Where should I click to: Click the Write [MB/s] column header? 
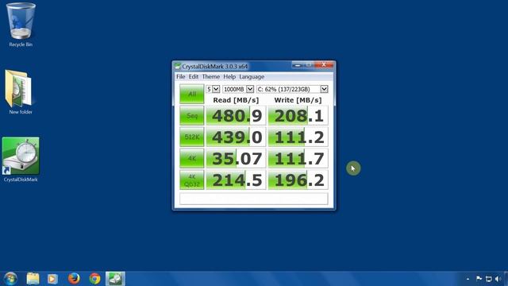[298, 100]
